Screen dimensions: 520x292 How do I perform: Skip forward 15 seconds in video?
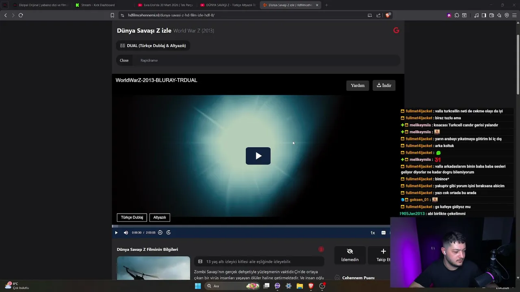click(169, 233)
